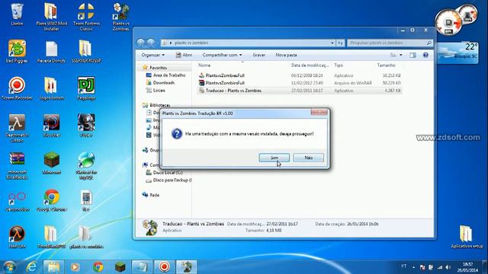488x274 pixels.
Task: Open Windows Media Player from taskbar
Action: (x=75, y=267)
